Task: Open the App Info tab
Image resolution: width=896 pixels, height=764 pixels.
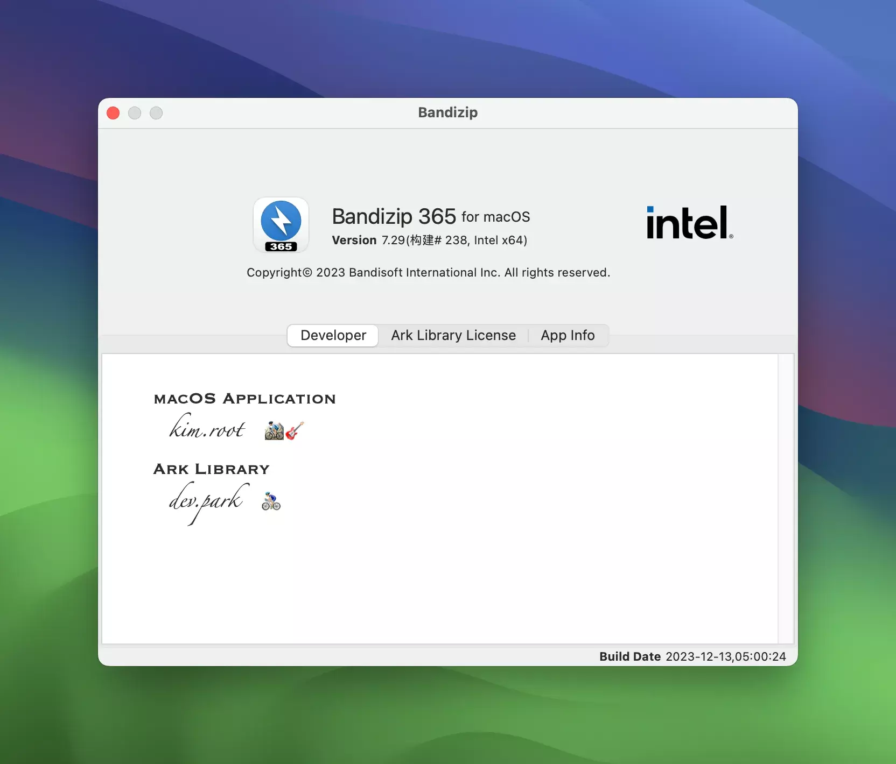Action: (x=568, y=335)
